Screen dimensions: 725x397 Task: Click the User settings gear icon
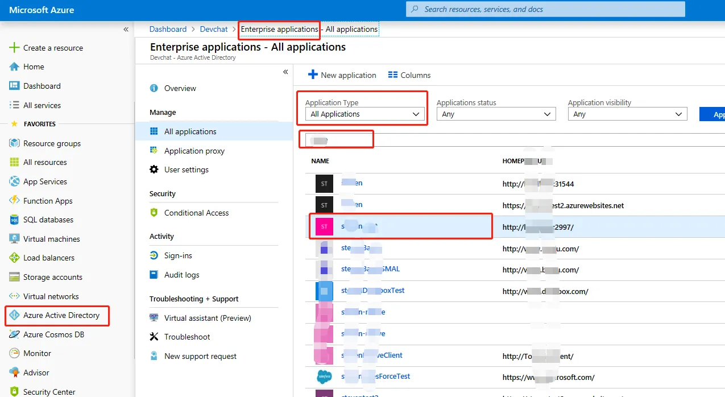154,169
